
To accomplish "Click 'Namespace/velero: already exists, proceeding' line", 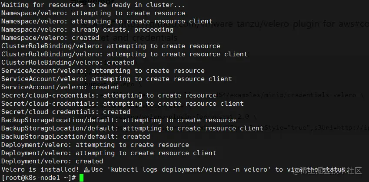I will pyautogui.click(x=87, y=29).
